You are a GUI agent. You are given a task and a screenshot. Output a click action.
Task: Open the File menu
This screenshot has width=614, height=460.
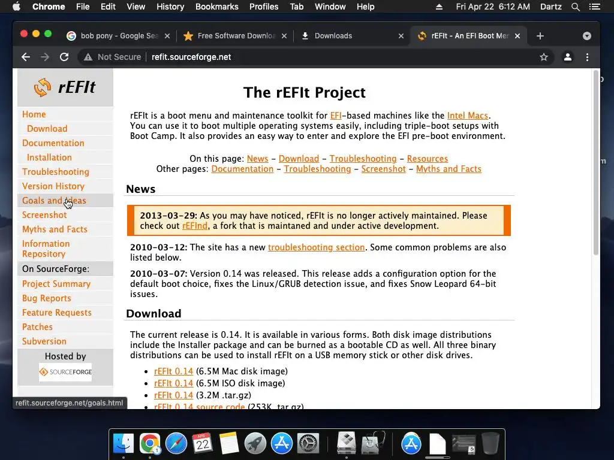[83, 7]
